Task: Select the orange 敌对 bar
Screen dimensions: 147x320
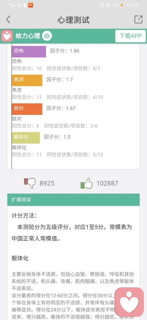Action: coord(27,109)
